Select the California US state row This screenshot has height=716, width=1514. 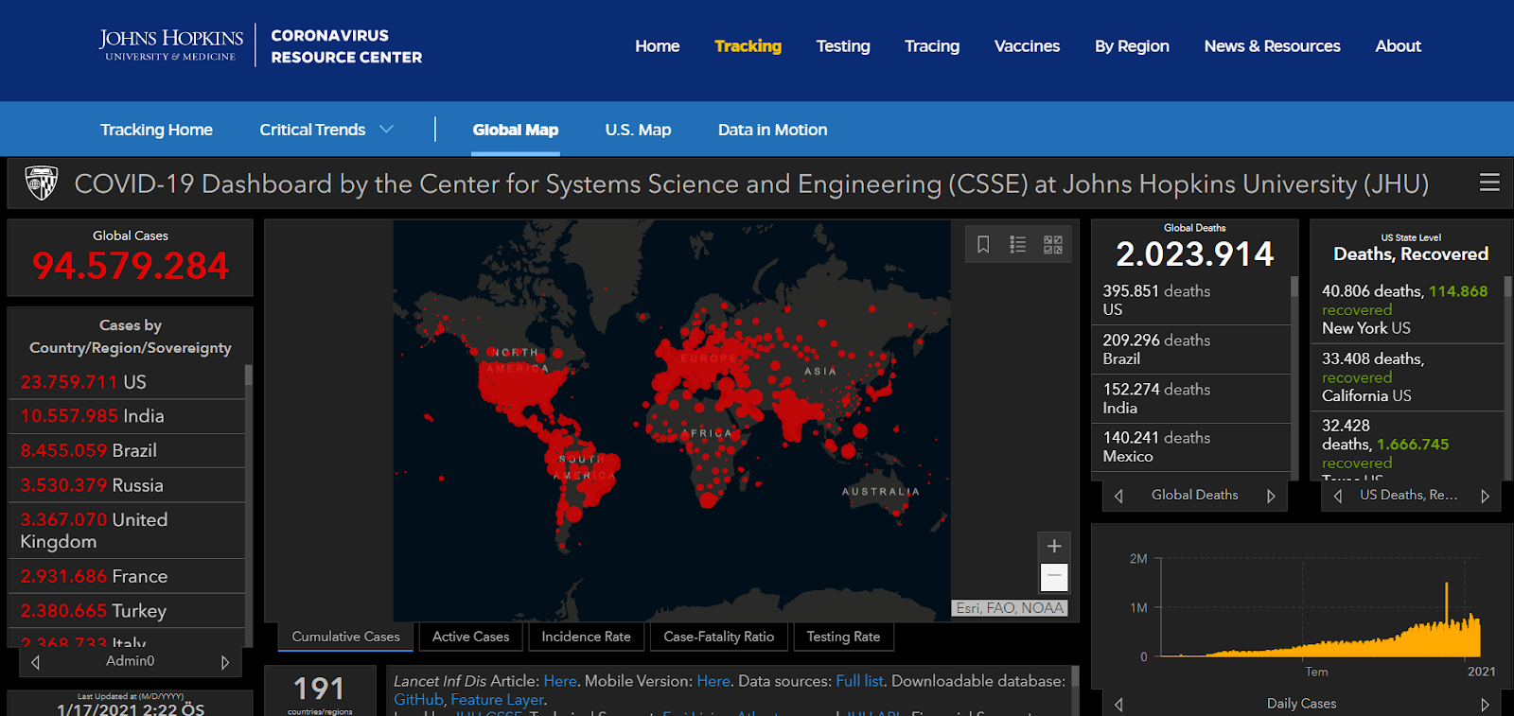(x=1407, y=376)
